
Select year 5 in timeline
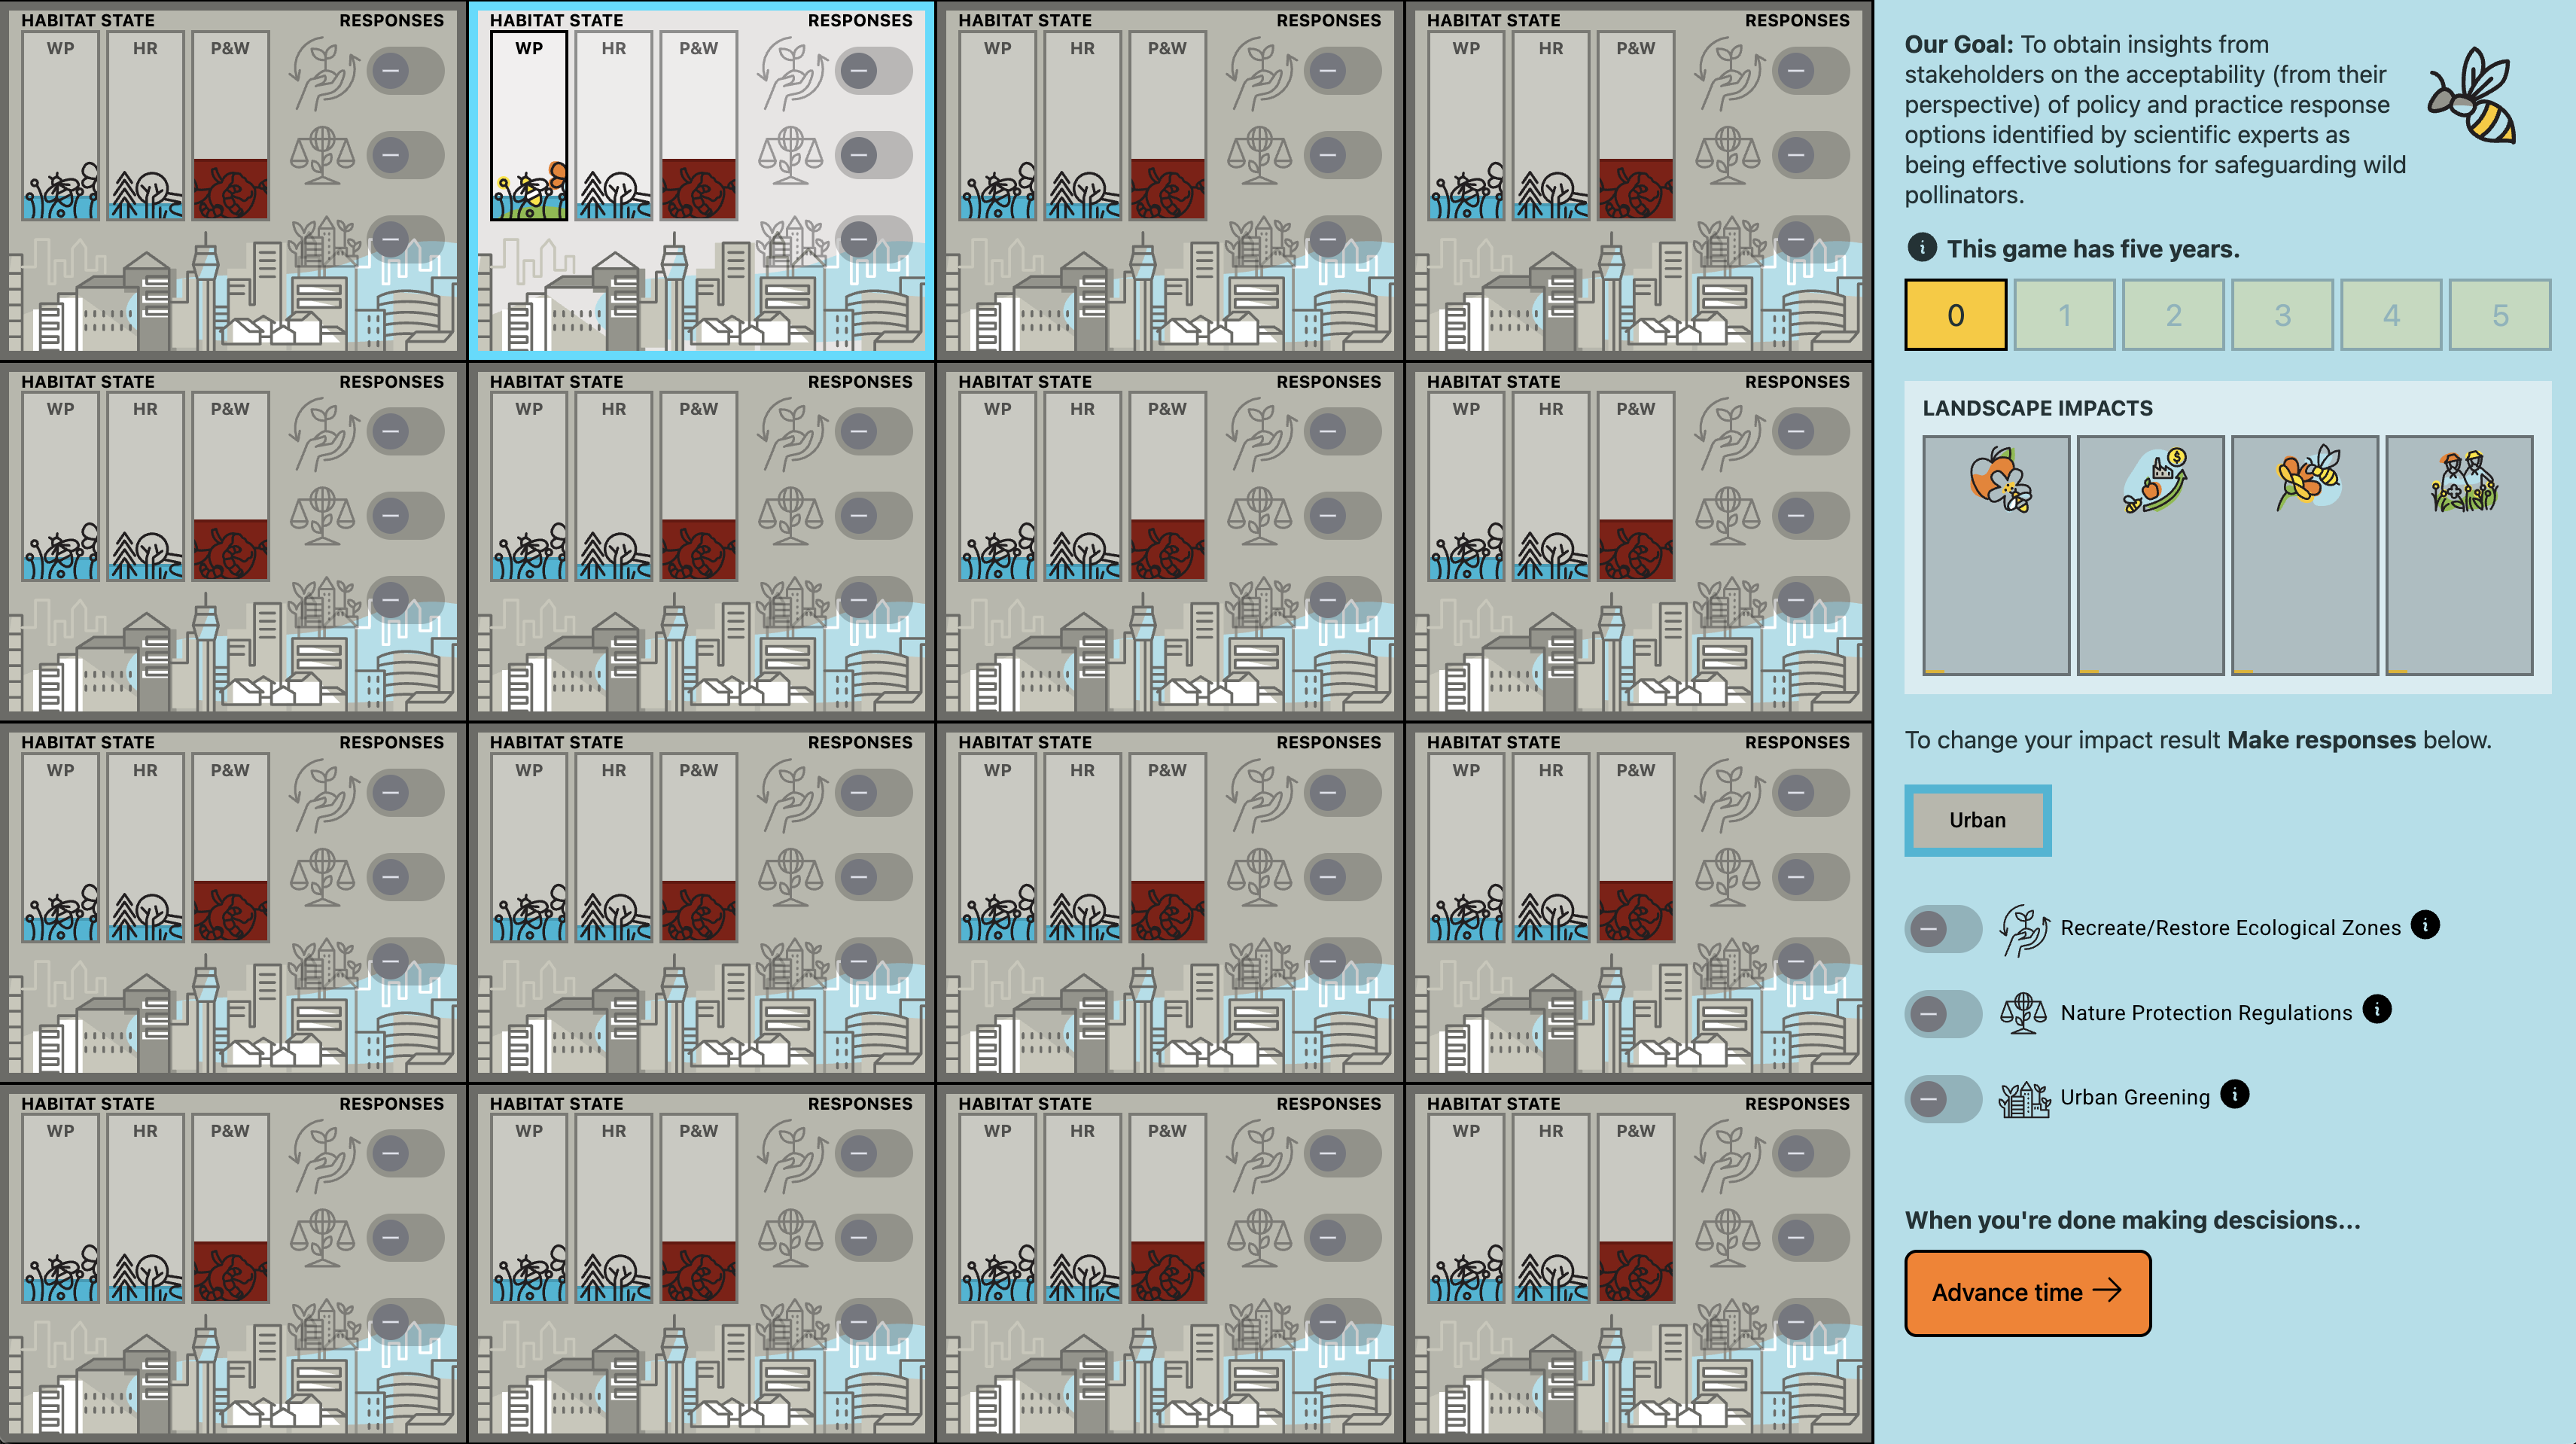tap(2499, 315)
